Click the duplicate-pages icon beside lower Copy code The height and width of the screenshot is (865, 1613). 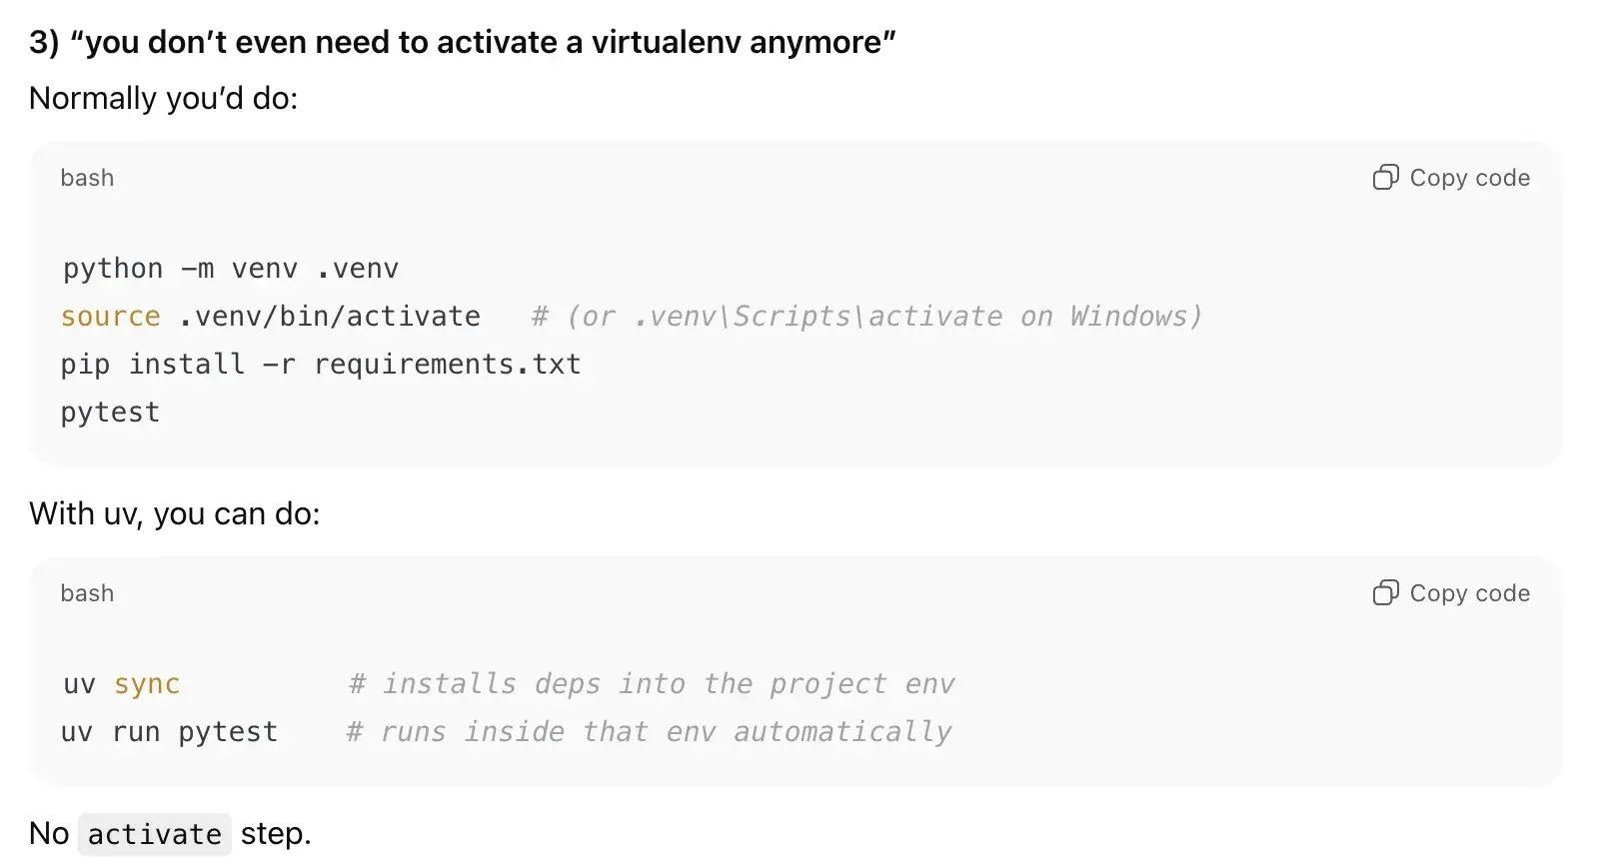click(1384, 592)
